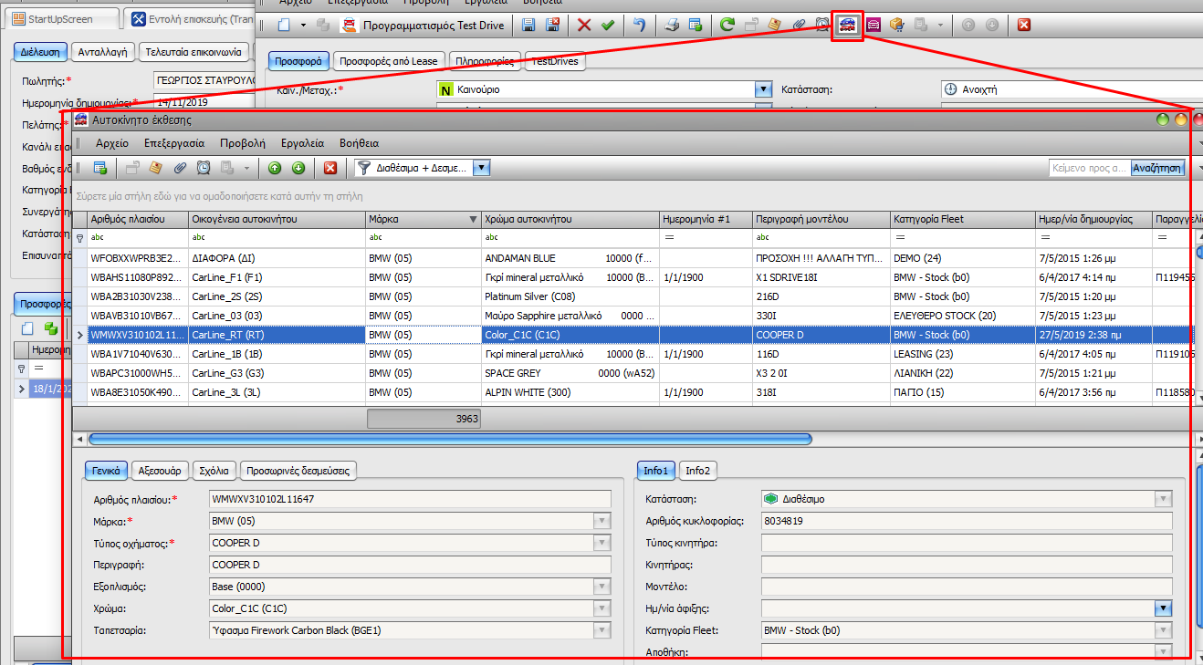
Task: Click the export grid icon in main toolbar
Action: (x=696, y=26)
